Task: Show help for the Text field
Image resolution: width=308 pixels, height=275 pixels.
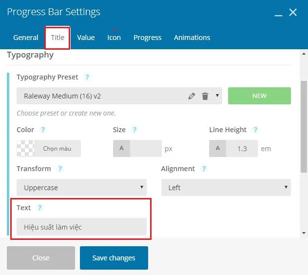Action: click(x=39, y=208)
